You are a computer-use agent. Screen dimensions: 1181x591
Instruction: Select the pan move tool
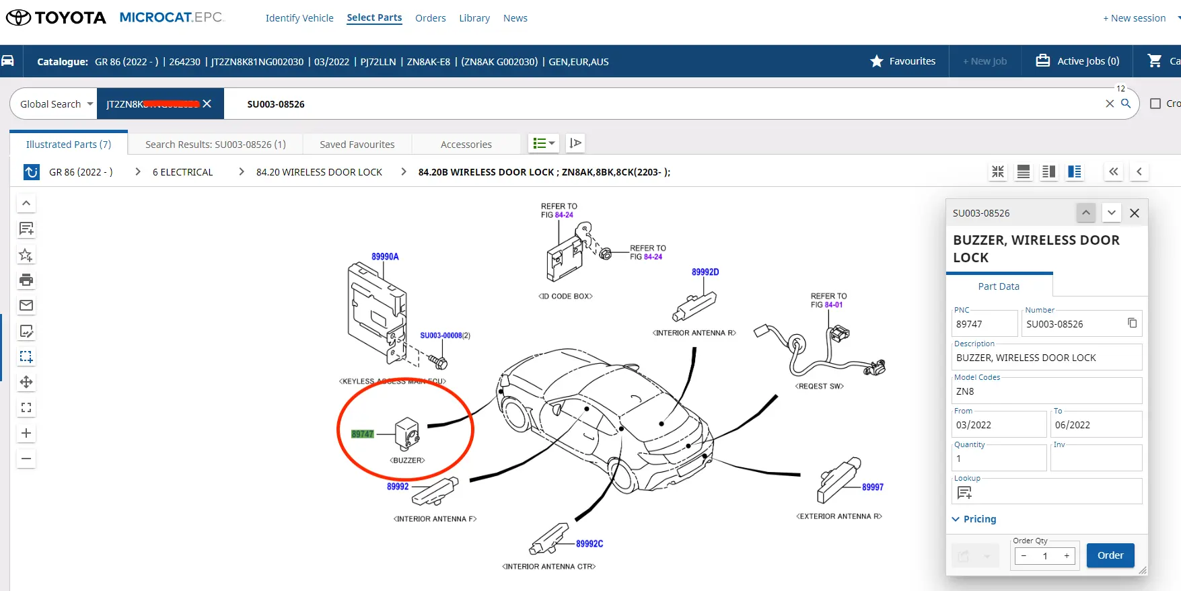pos(26,382)
